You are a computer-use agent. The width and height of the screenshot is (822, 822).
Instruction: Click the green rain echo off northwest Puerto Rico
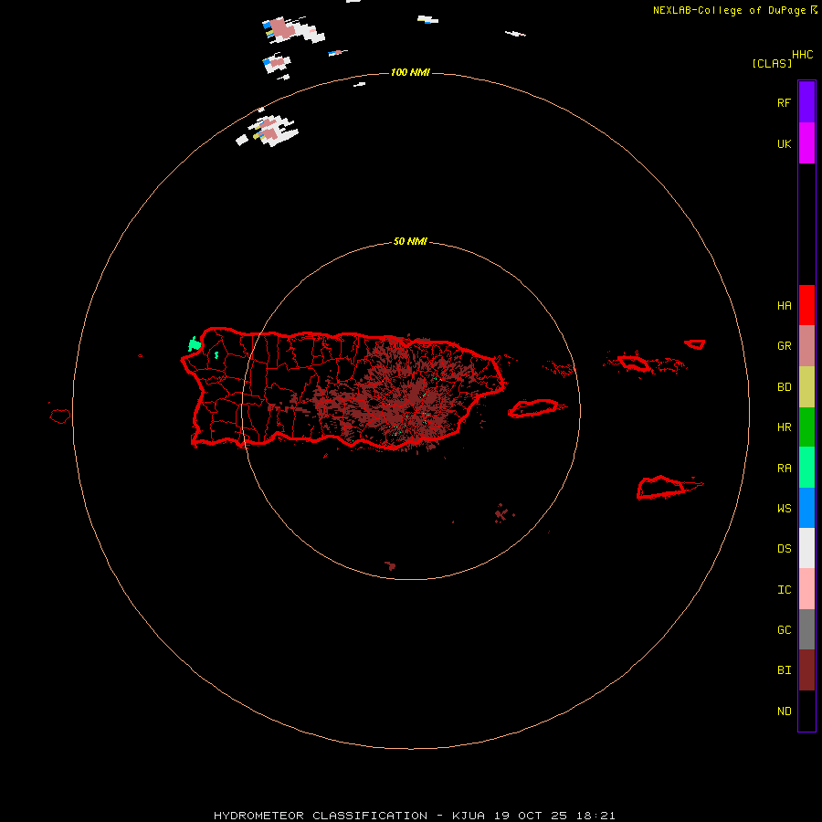tap(195, 344)
